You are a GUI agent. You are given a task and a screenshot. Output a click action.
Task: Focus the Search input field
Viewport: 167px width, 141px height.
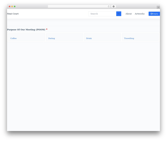tap(103, 14)
